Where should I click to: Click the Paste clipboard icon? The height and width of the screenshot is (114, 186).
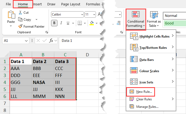coord(11,16)
